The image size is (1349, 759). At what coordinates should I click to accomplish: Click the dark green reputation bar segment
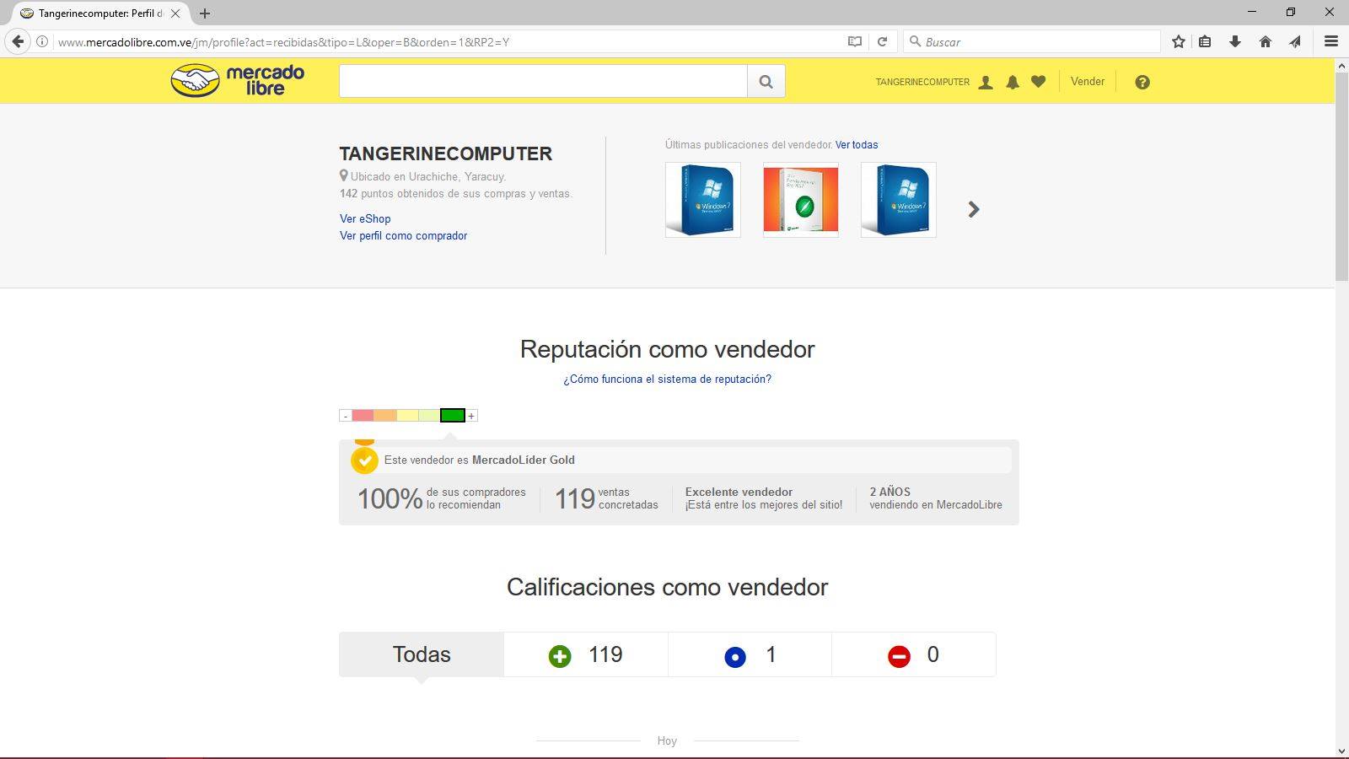tap(453, 416)
